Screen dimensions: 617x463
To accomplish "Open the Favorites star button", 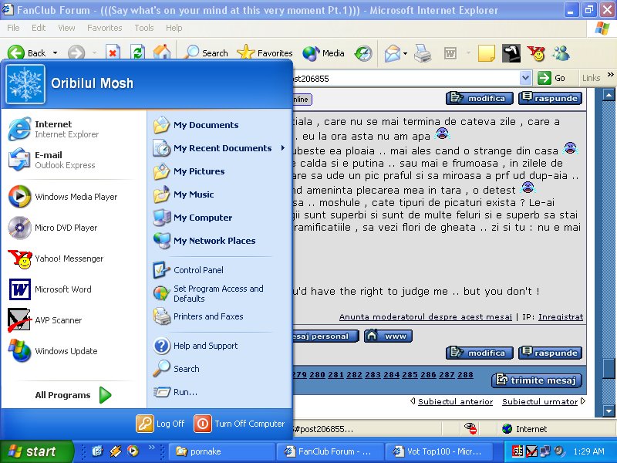I will point(265,52).
